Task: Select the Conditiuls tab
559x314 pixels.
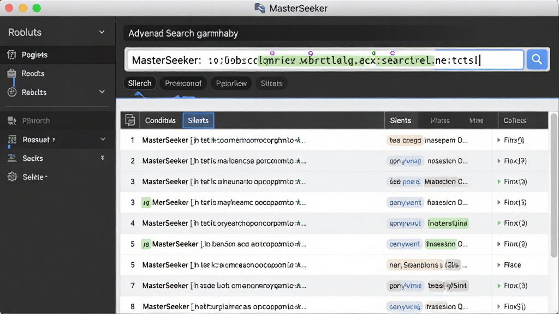Action: pos(160,120)
